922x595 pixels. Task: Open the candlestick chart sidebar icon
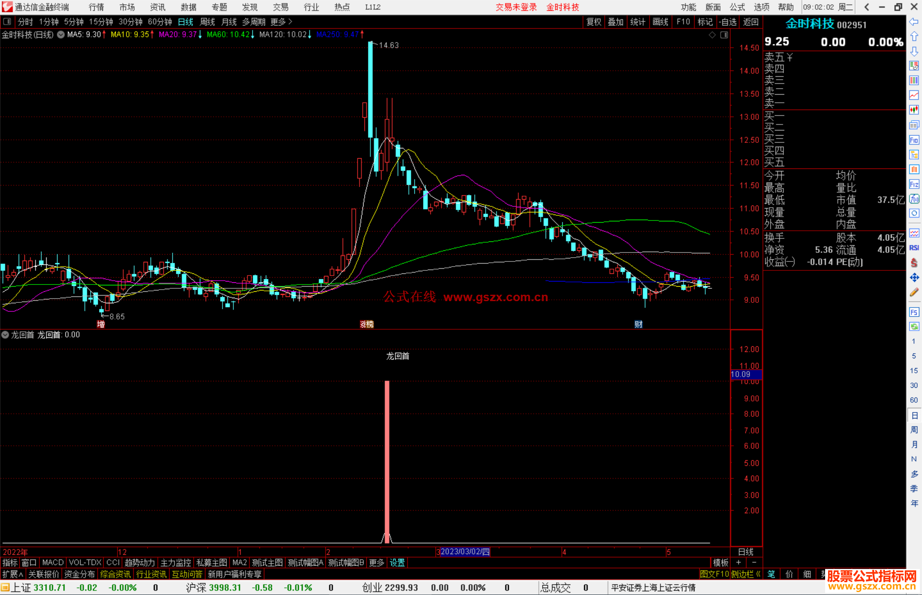click(x=914, y=110)
